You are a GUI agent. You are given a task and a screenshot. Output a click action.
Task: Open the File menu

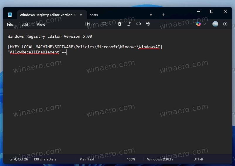point(10,24)
